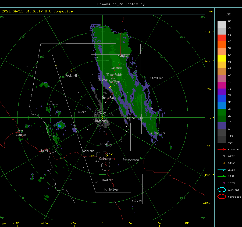Click the Sundre city label
This screenshot has width=242, height=227.
click(x=81, y=112)
